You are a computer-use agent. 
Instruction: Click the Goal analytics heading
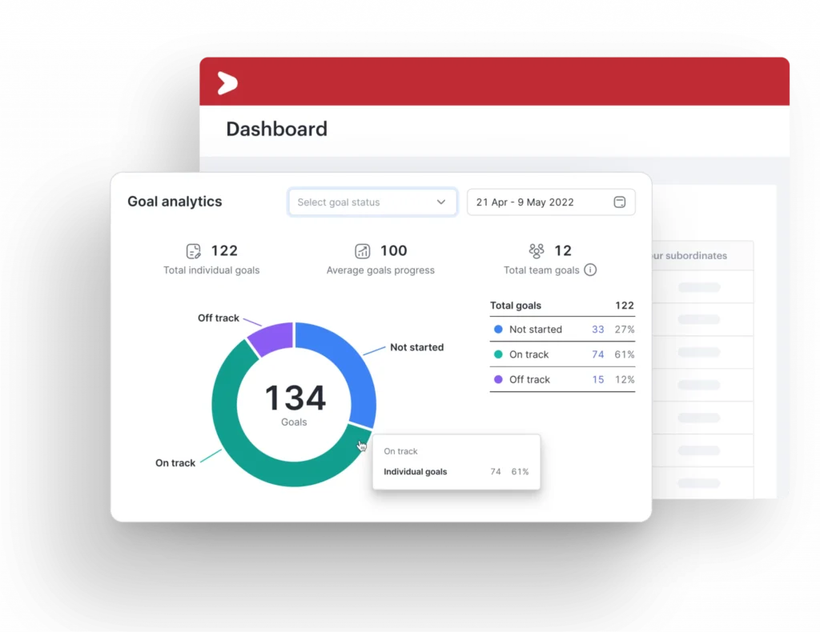coord(174,202)
